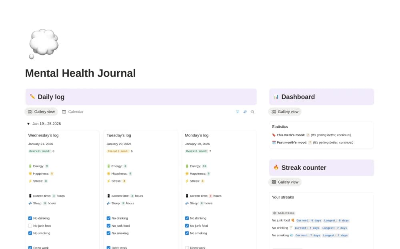Click No drinking Longest streak tag
Viewport: 400px width, 249px height.
(x=334, y=228)
